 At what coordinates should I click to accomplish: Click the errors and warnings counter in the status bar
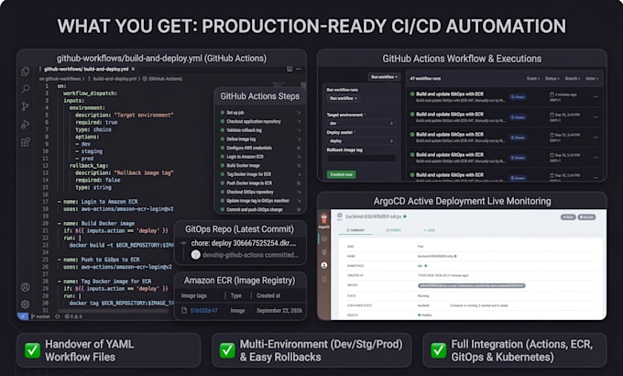[x=73, y=316]
